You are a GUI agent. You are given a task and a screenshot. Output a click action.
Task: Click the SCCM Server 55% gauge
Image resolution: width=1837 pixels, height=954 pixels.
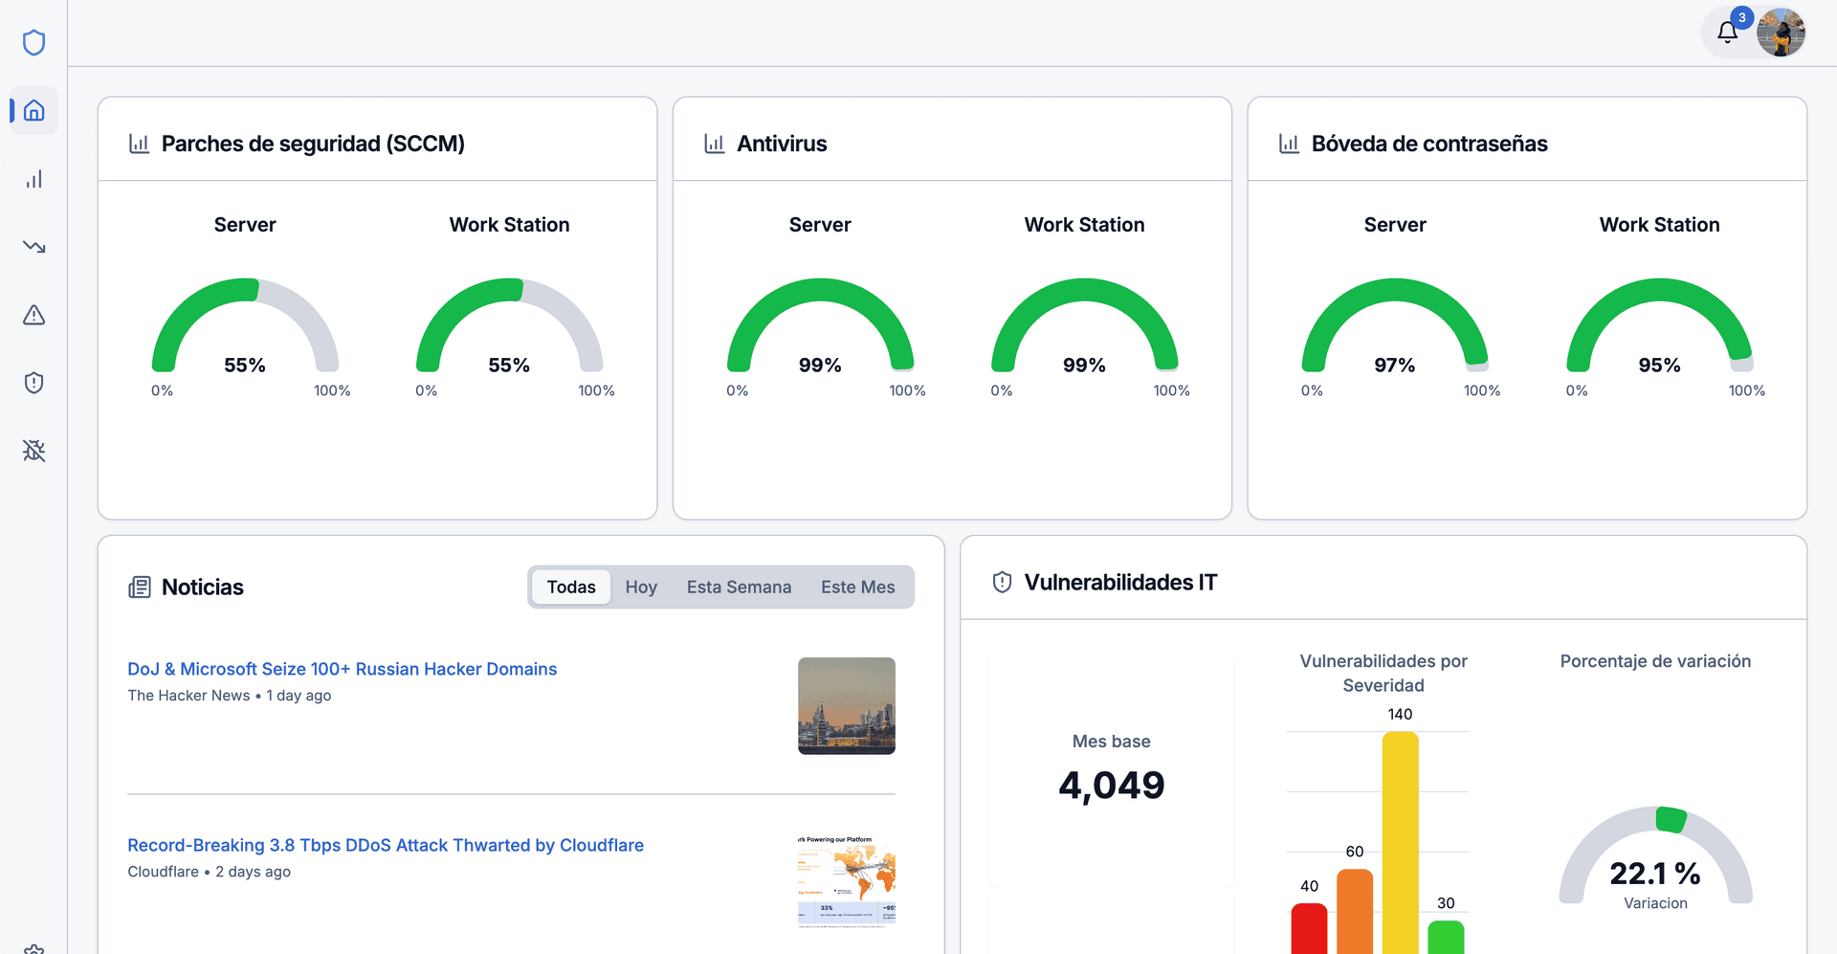[245, 325]
